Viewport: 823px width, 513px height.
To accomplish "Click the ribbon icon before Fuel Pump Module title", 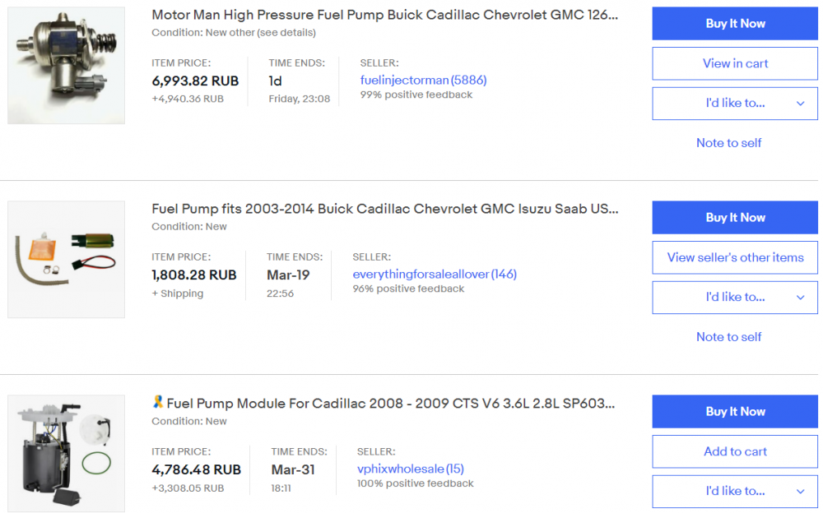I will [x=158, y=402].
